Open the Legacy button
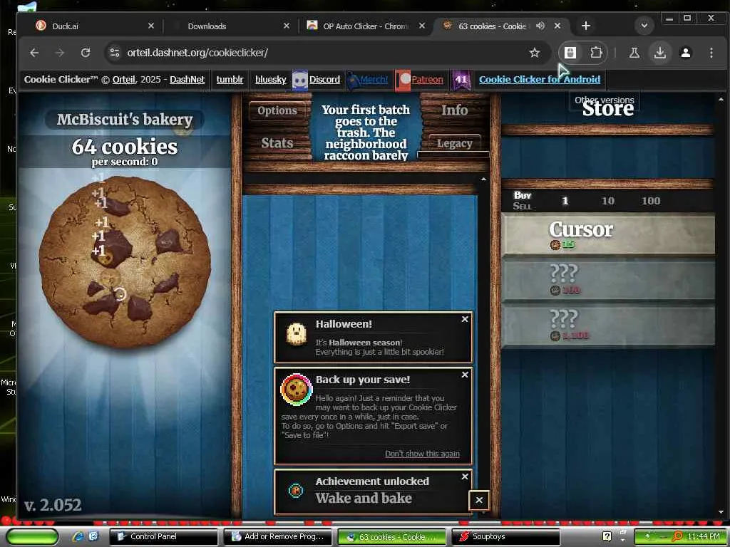The image size is (730, 547). coord(454,143)
